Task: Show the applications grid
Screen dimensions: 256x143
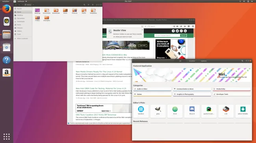Action: click(x=7, y=136)
